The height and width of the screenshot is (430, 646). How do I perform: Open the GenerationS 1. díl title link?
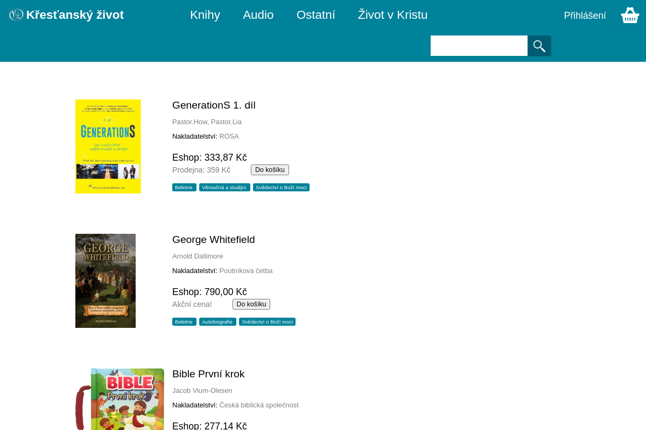(214, 105)
